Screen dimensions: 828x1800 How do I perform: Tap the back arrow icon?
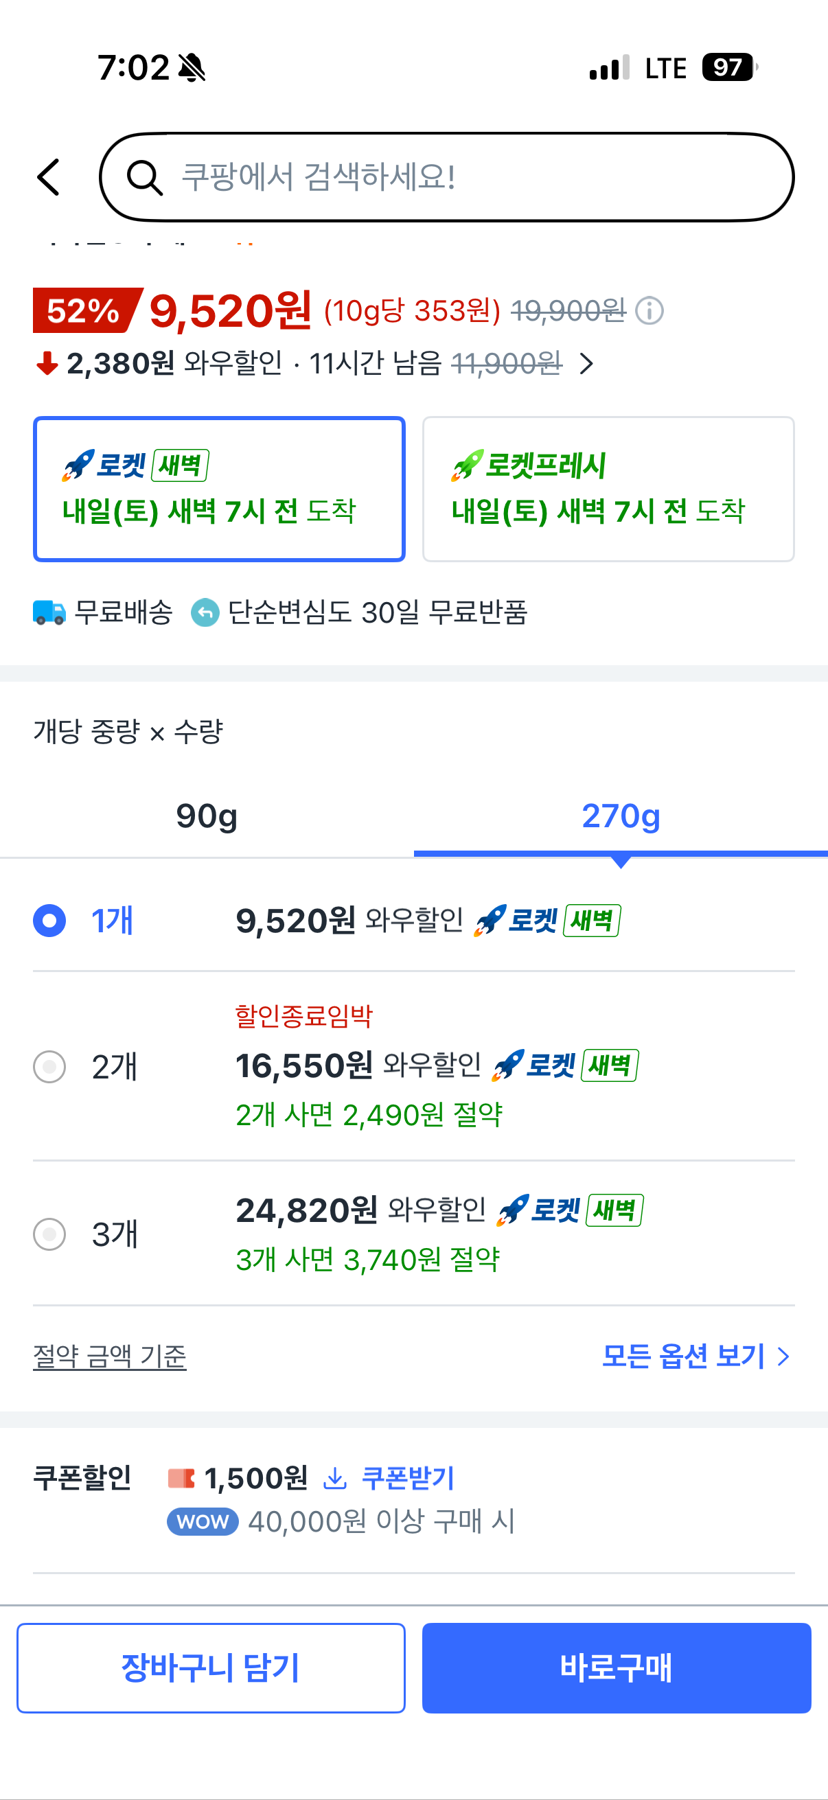click(48, 177)
